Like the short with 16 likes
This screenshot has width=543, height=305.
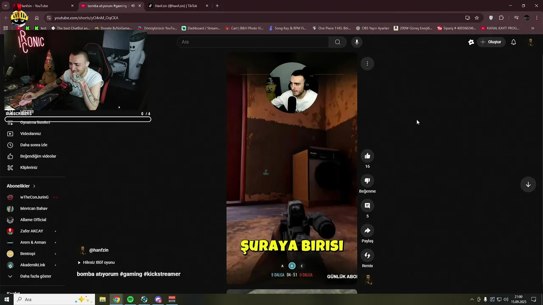[367, 156]
